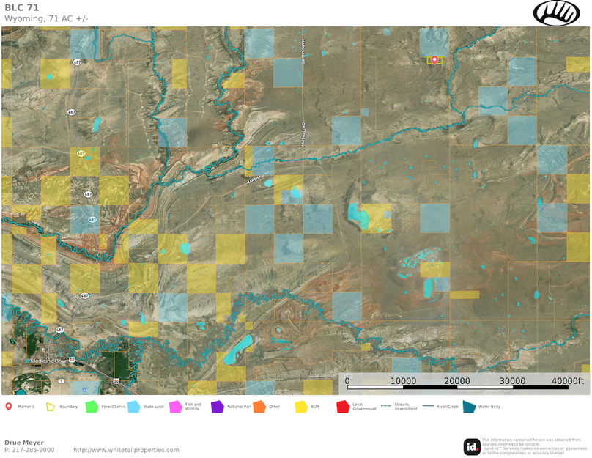
Task: Click the pink Fish and Wildlife swatch
Action: 175,406
